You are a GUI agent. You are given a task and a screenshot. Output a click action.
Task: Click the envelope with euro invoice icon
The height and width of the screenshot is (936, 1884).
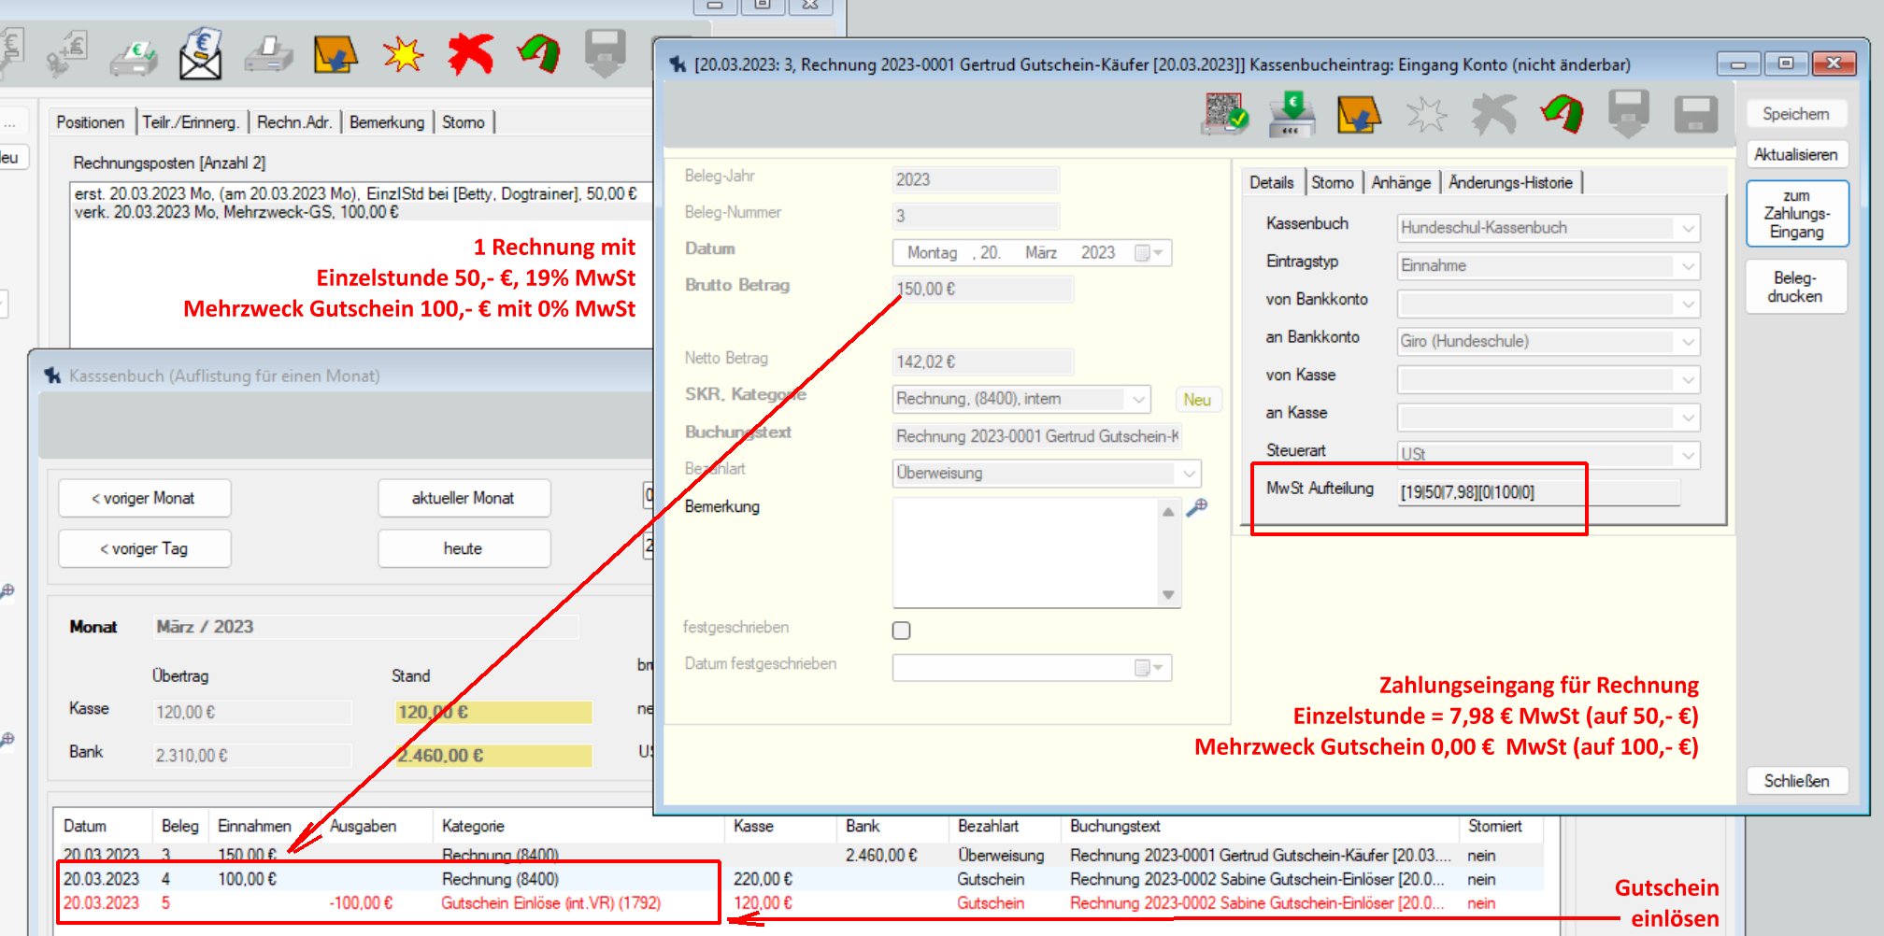click(201, 55)
